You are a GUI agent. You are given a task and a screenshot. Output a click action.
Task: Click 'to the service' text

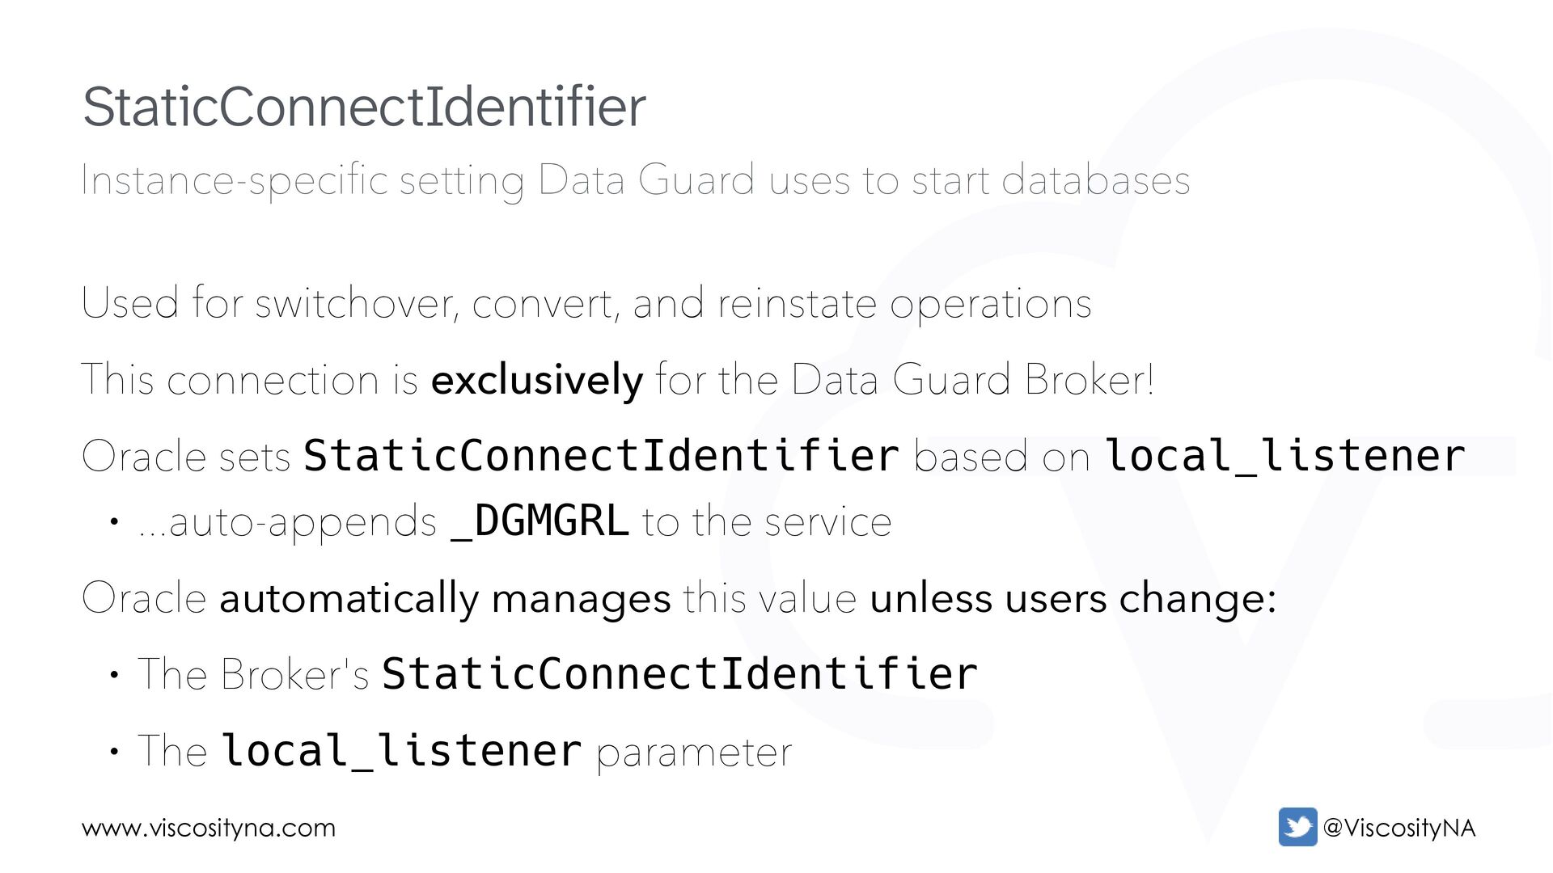pos(767,521)
